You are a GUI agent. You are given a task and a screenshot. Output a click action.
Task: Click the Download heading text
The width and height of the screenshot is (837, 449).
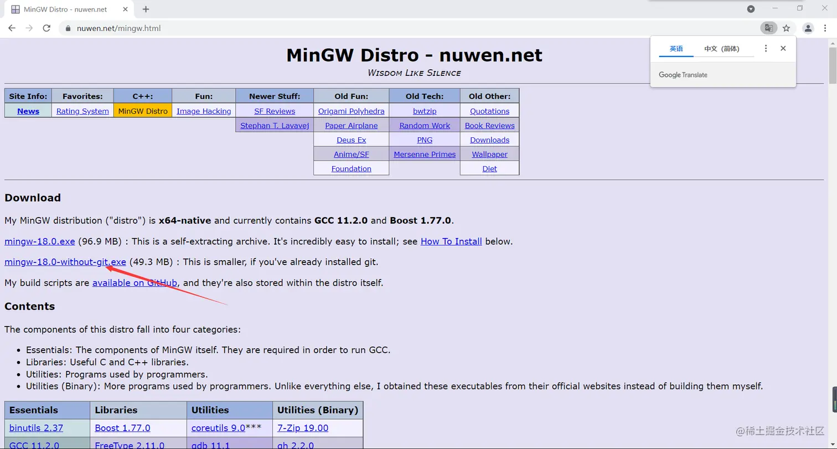click(33, 198)
